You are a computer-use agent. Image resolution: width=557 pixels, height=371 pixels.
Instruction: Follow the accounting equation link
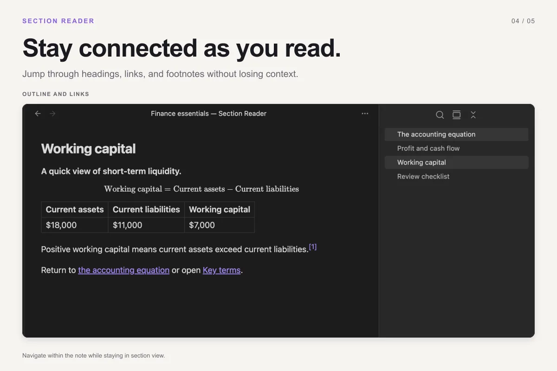(123, 270)
